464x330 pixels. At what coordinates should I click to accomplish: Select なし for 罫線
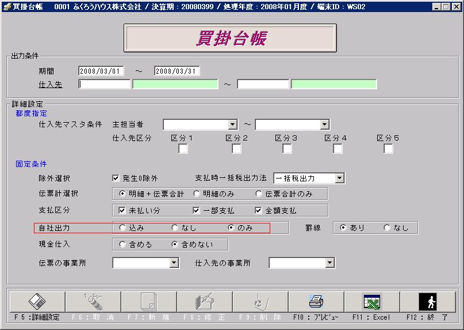coord(387,227)
